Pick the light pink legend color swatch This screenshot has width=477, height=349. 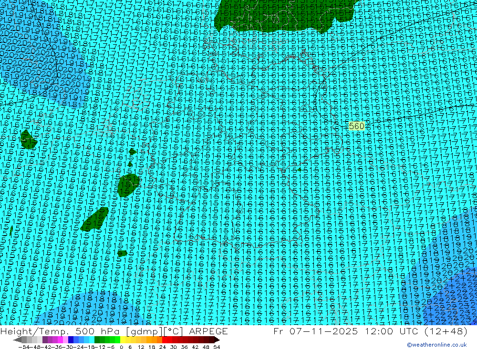65,339
